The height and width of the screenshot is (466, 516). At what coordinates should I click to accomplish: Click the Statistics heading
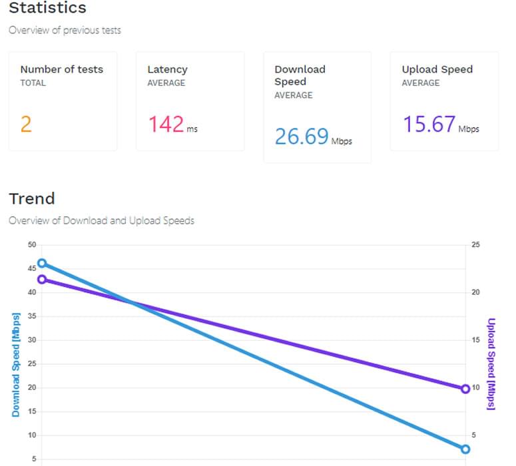48,7
